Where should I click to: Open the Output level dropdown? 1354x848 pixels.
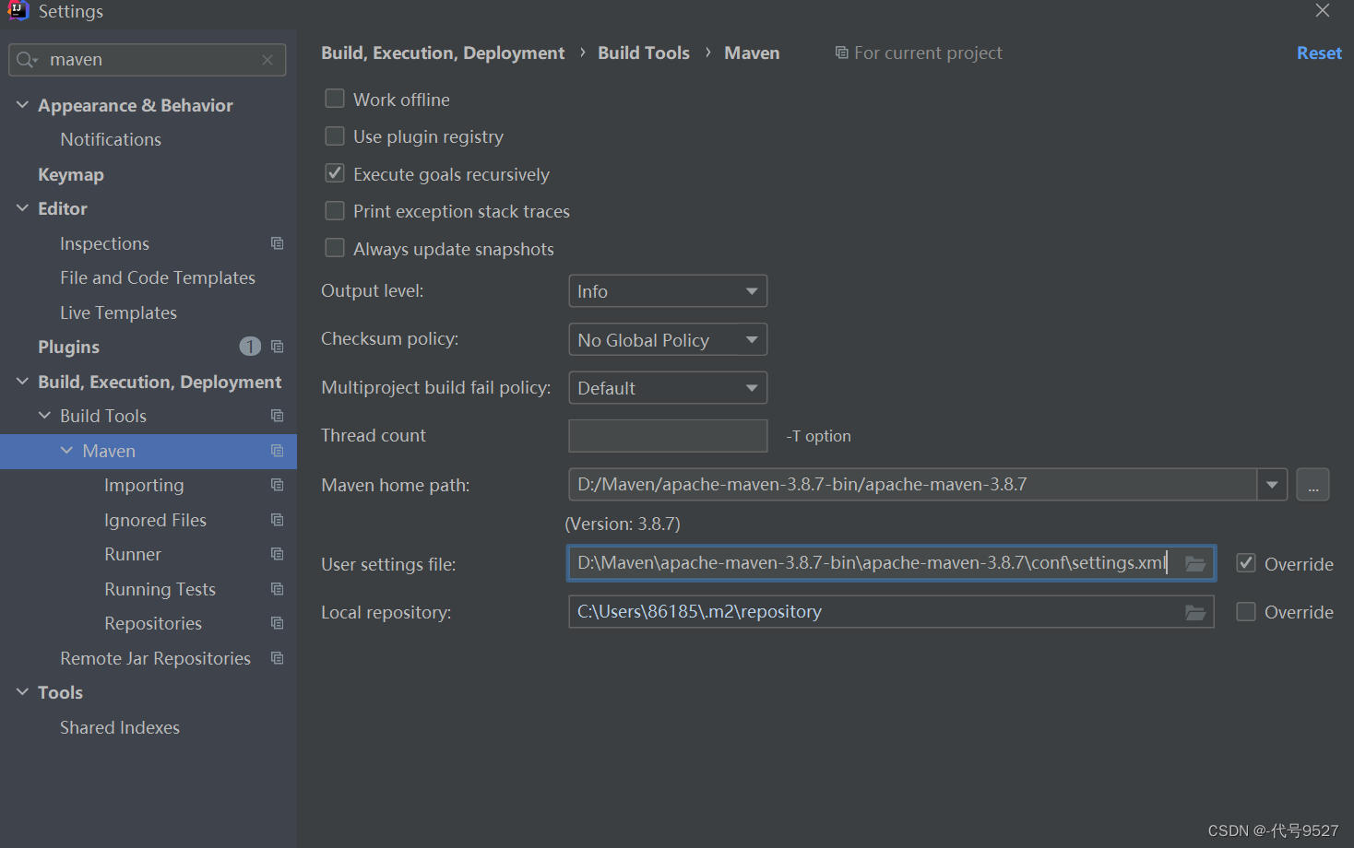coord(668,291)
